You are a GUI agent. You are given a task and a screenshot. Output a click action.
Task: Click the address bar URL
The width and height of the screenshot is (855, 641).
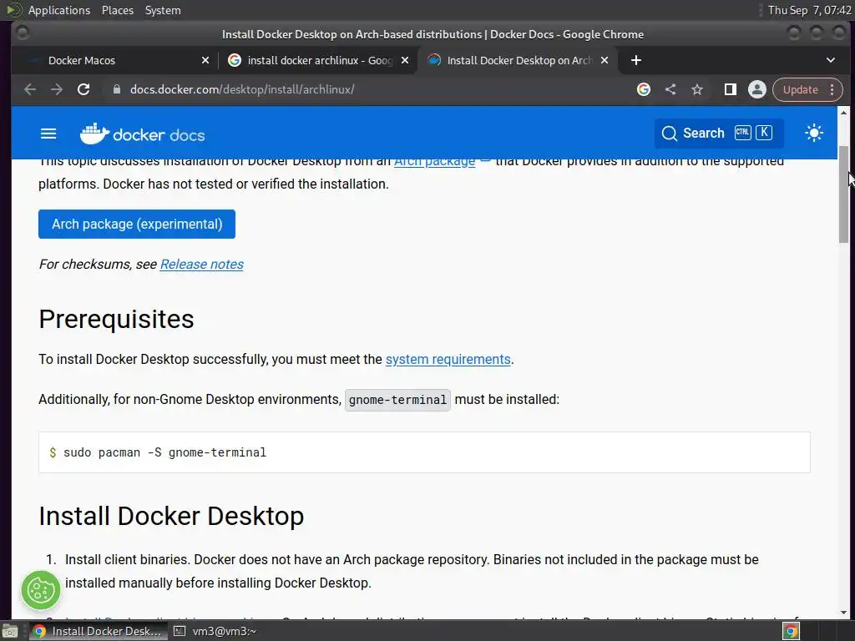pos(242,89)
